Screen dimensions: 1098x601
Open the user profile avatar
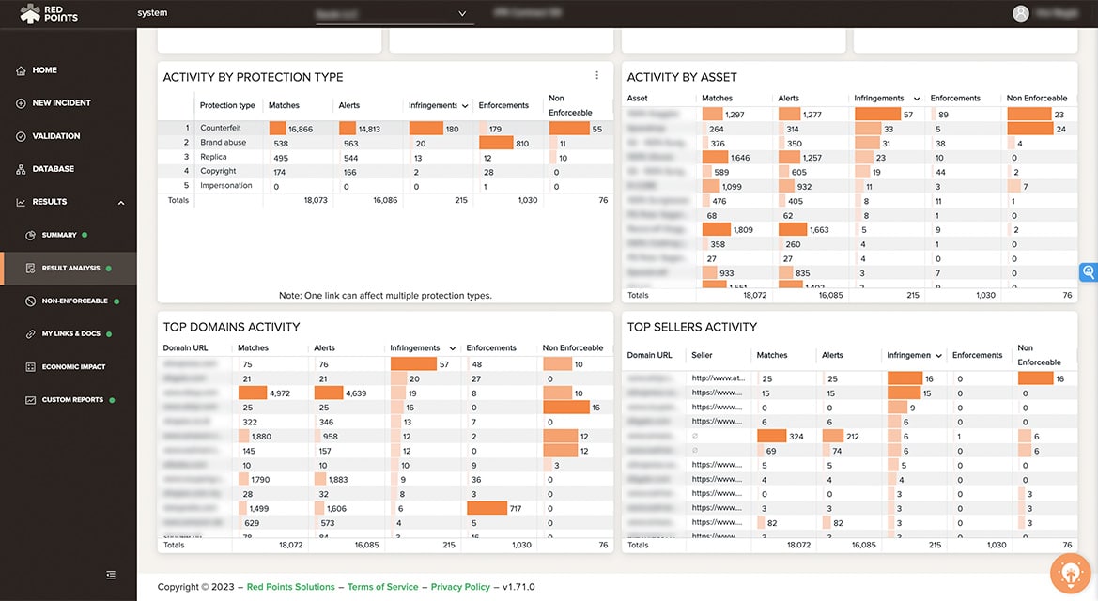tap(1020, 13)
